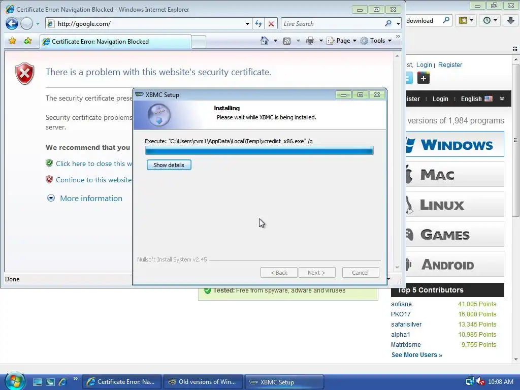Click the Android category banner
This screenshot has height=390, width=520.
tap(455, 264)
